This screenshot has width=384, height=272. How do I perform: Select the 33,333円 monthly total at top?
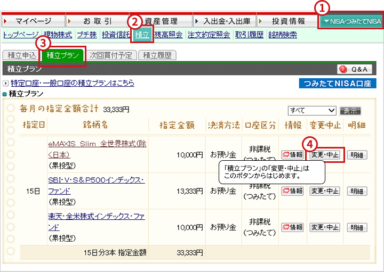click(x=116, y=110)
